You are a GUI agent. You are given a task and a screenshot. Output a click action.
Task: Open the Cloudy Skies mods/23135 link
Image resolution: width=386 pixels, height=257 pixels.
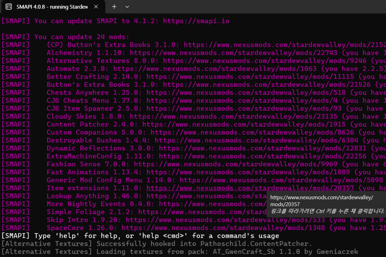[x=234, y=117]
